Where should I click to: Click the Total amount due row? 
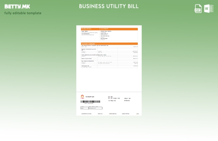coord(109,66)
